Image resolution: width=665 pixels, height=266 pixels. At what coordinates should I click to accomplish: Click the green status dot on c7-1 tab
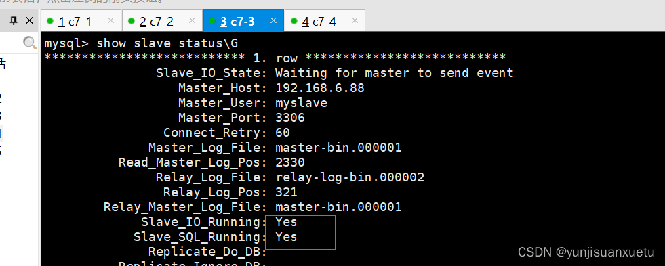pos(50,20)
